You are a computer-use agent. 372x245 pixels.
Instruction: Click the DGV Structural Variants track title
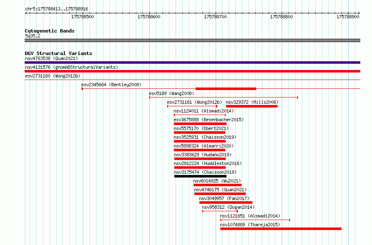tap(59, 53)
